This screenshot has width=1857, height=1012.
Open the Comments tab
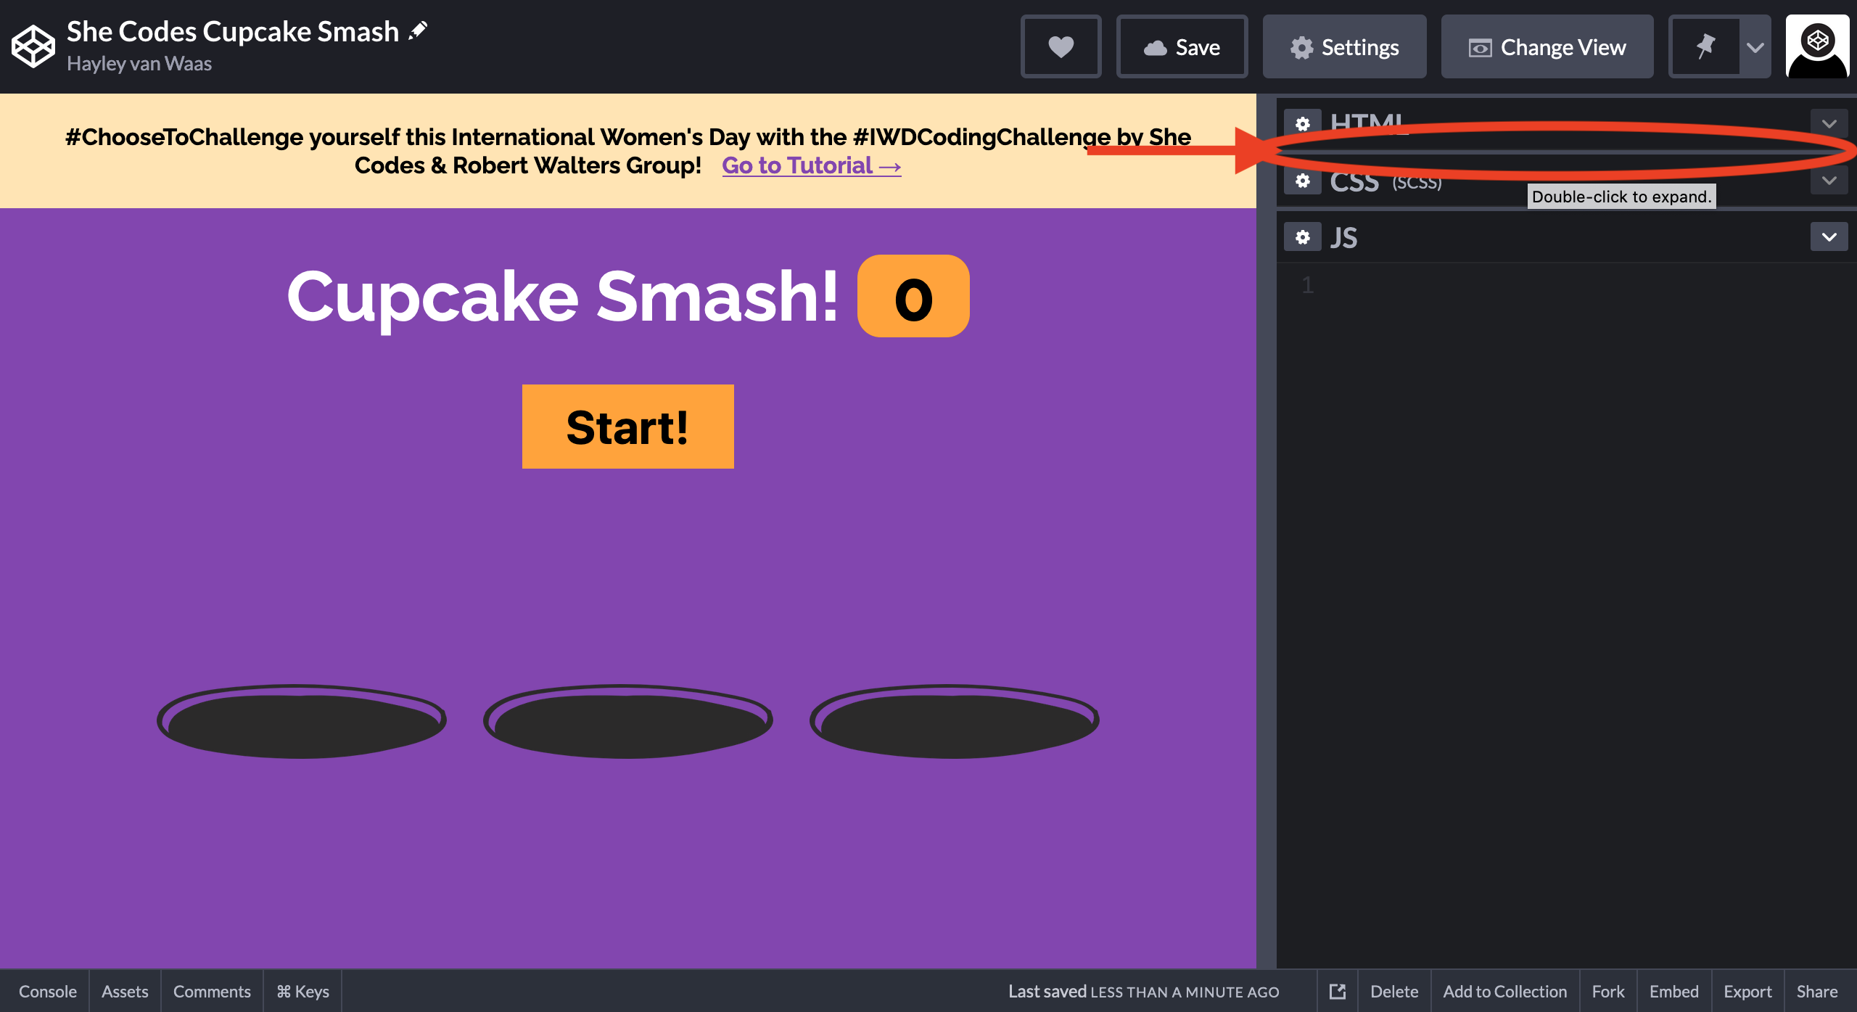click(x=212, y=991)
